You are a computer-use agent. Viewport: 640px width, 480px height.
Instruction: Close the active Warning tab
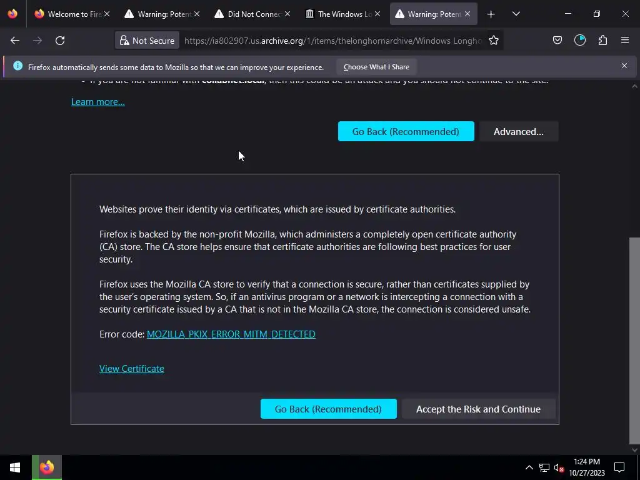tap(467, 14)
